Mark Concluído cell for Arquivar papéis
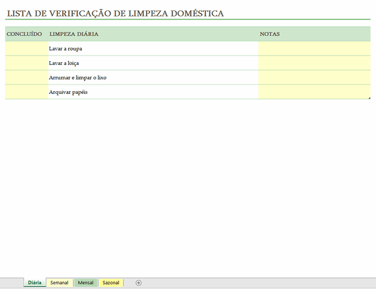Image resolution: width=376 pixels, height=289 pixels. 26,92
